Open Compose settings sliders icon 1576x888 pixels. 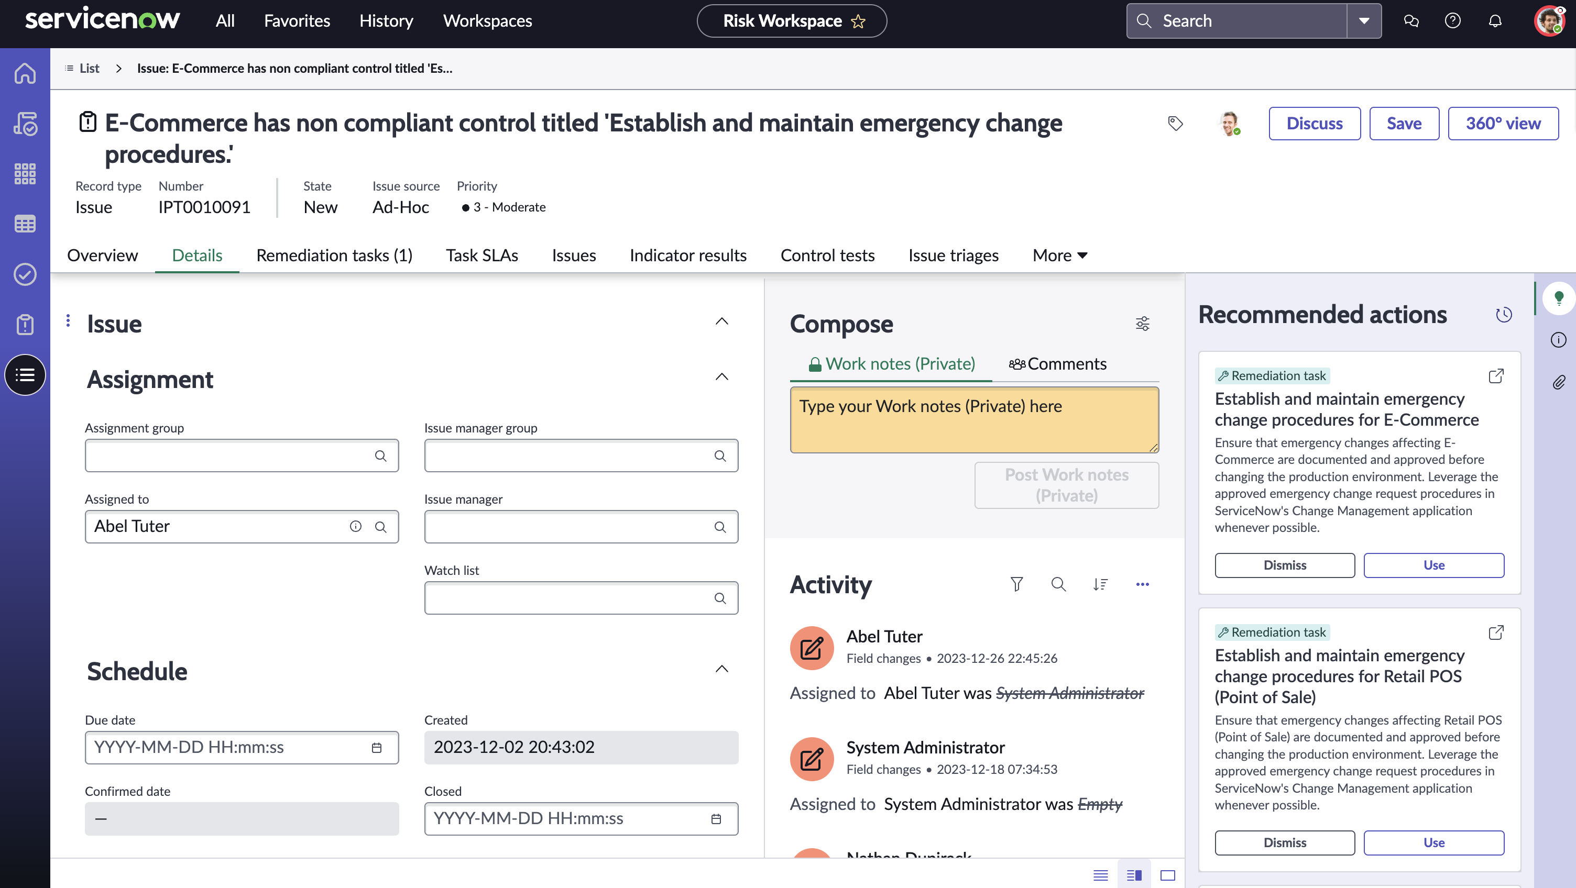[x=1142, y=324]
